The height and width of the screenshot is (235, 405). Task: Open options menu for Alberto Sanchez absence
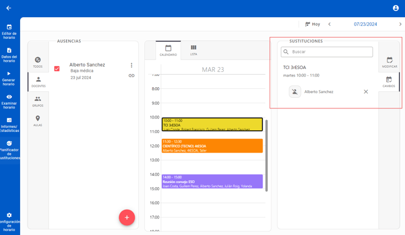click(131, 65)
